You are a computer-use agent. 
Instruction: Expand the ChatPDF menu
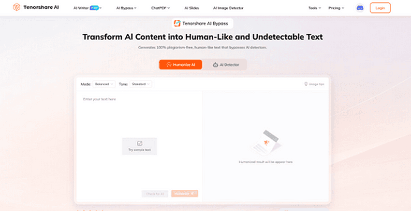point(161,8)
